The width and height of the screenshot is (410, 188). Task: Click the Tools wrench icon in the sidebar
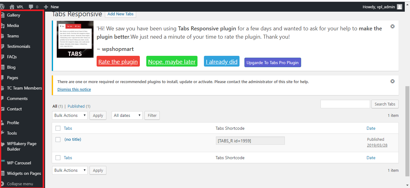coord(3,133)
